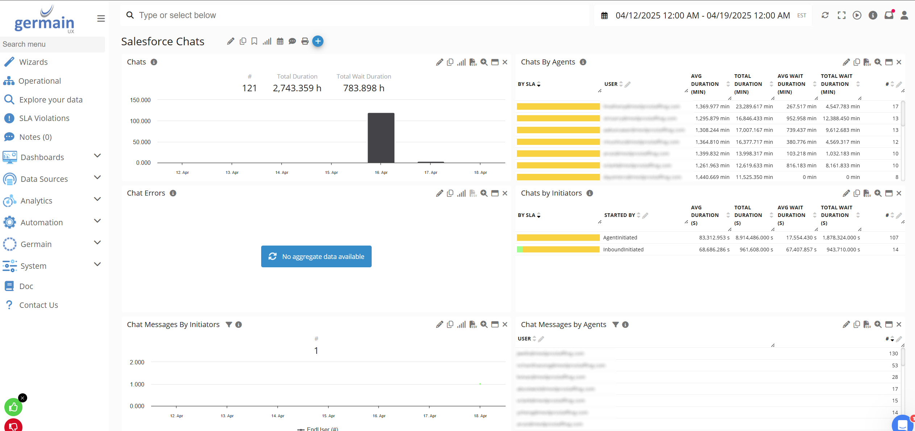The height and width of the screenshot is (431, 915).
Task: Bookmark the Salesforce Chats dashboard
Action: (254, 41)
